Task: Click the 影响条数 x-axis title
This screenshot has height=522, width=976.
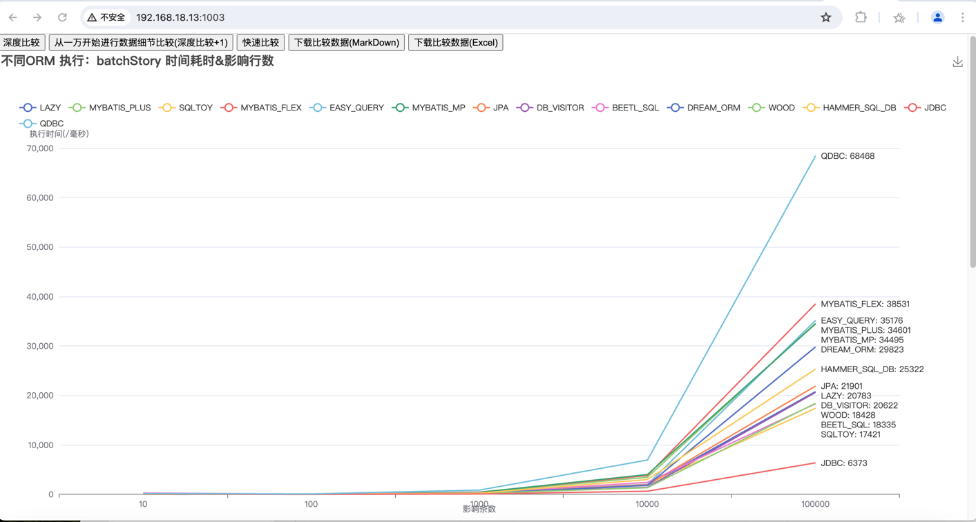Action: pos(479,510)
